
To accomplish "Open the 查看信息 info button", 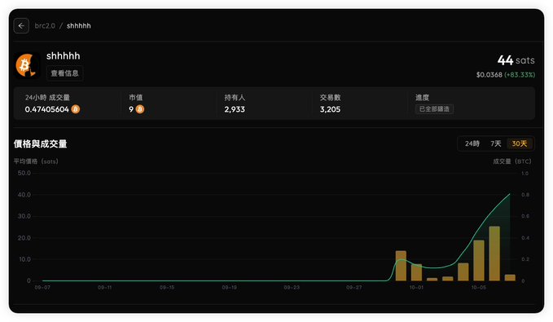I will [x=64, y=73].
